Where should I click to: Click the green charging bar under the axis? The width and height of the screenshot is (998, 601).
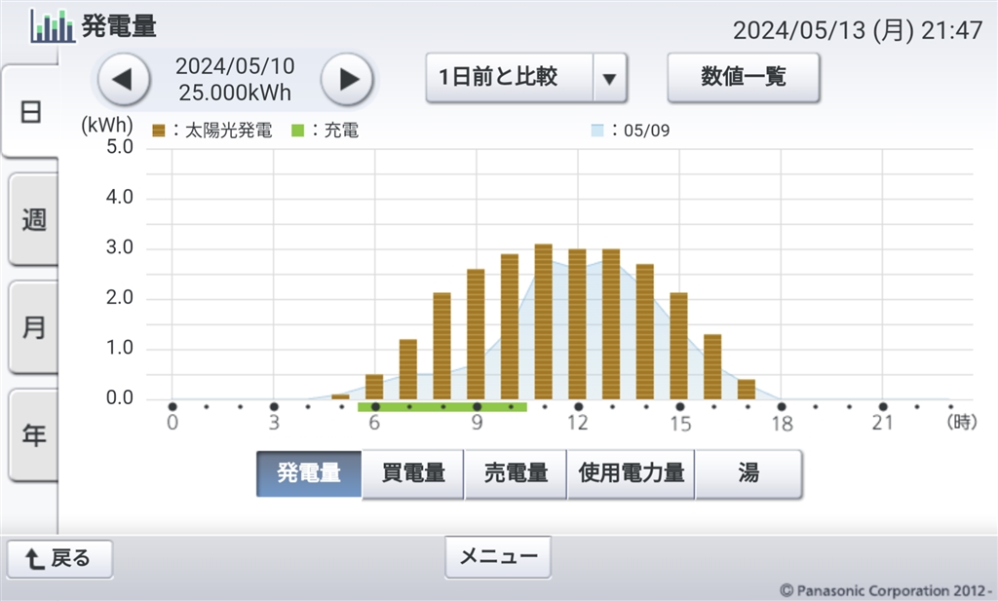[x=442, y=407]
